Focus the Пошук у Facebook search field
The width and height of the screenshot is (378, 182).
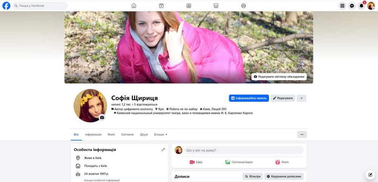click(40, 6)
